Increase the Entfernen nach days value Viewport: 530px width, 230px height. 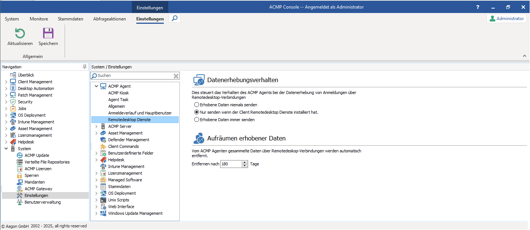(244, 162)
